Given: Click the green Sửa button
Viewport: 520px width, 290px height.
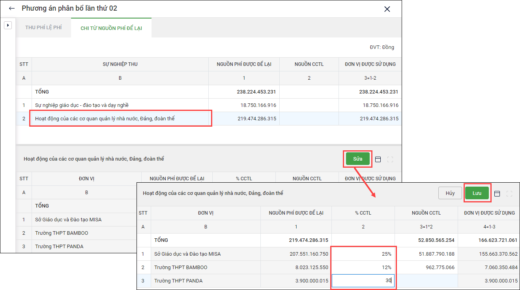Looking at the screenshot, I should pyautogui.click(x=357, y=159).
